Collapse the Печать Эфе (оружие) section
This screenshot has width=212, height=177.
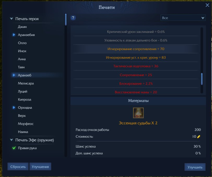point(12,140)
